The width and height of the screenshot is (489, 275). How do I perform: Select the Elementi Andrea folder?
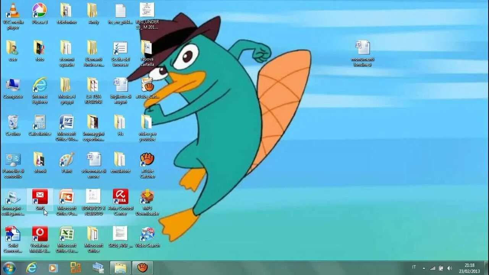[x=93, y=53]
